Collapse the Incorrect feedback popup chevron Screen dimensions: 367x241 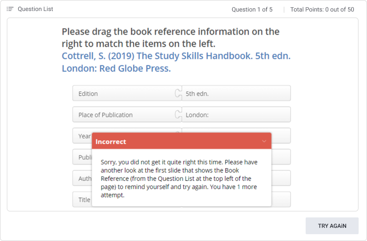pos(264,141)
